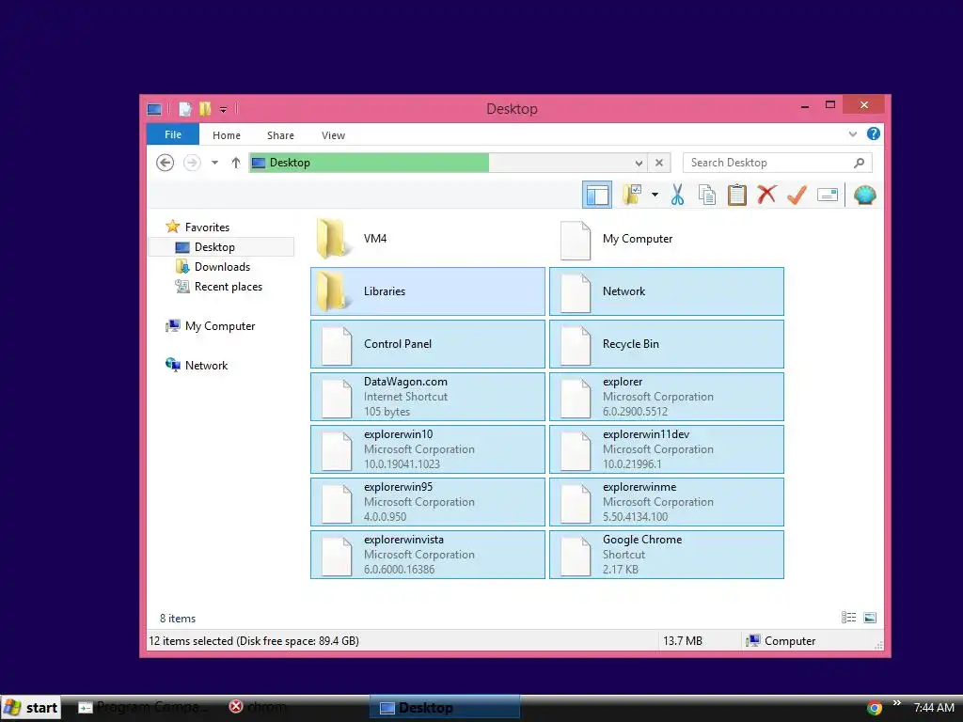
Task: Expand hidden tray icons chevron
Action: pos(896,703)
